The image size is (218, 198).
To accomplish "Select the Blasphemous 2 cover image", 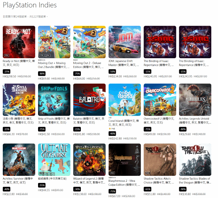I will [x=124, y=160].
